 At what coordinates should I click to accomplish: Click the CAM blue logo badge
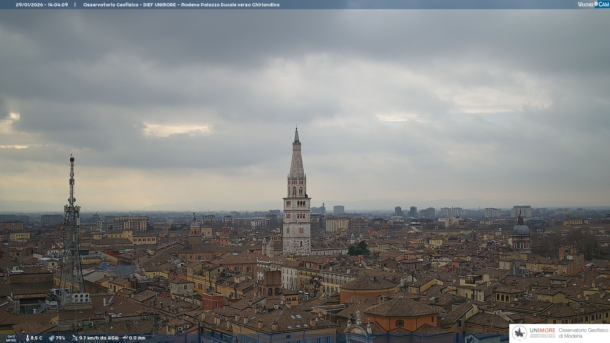click(x=603, y=4)
